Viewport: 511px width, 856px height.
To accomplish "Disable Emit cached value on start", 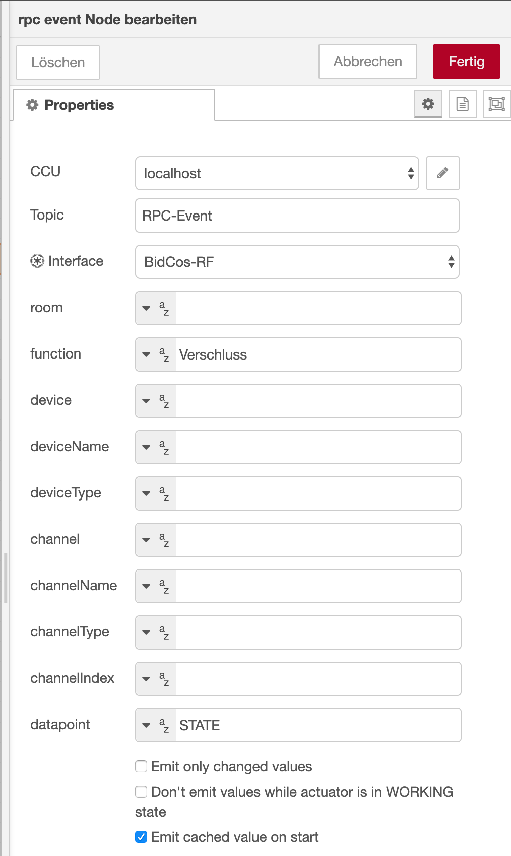I will tap(141, 837).
